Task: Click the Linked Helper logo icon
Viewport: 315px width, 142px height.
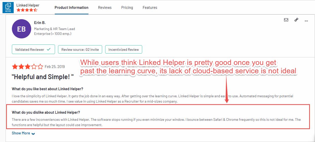Action: pos(8,8)
